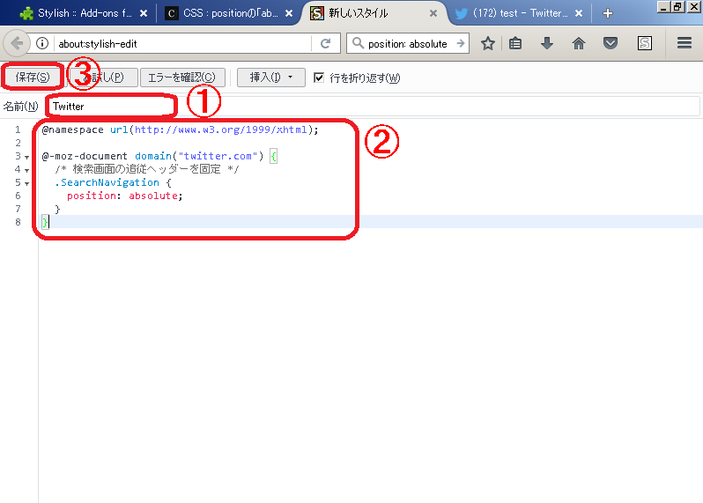
Task: Switch to the (172) test Twitter tab
Action: click(x=519, y=13)
